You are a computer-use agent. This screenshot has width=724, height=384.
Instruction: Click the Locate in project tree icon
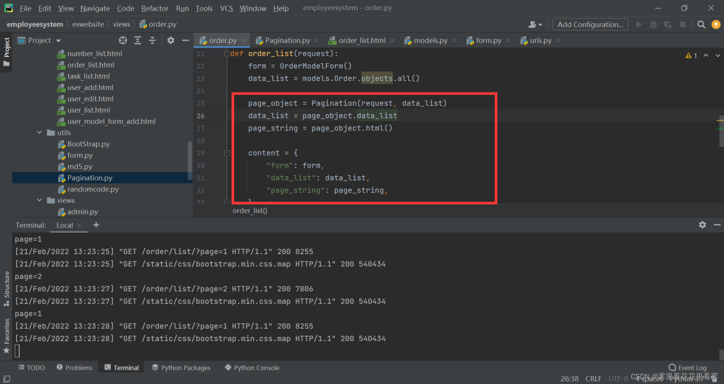pos(123,40)
